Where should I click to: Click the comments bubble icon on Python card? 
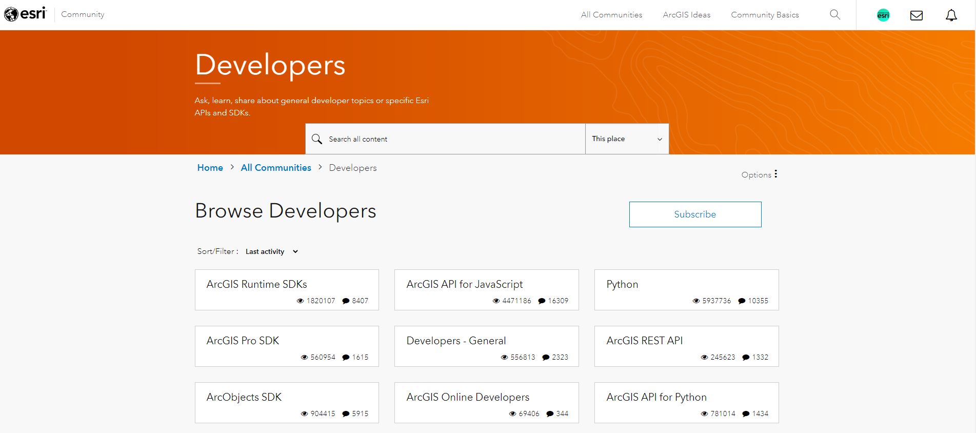pyautogui.click(x=742, y=301)
